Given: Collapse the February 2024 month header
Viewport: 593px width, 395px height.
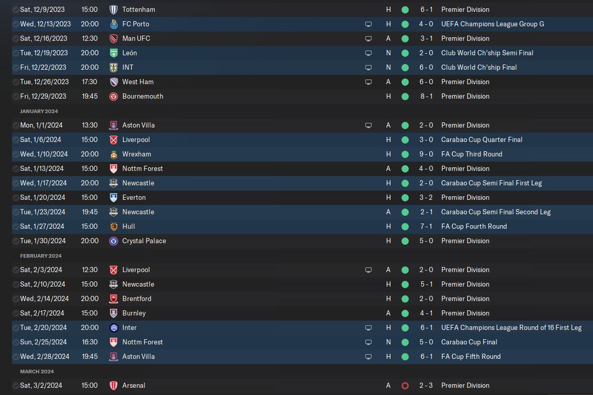Looking at the screenshot, I should click(x=40, y=256).
